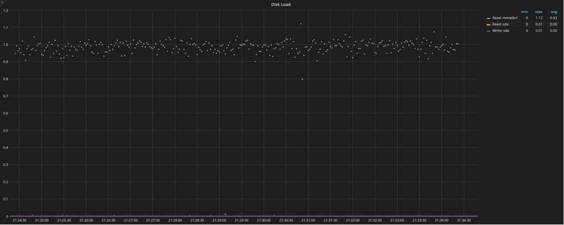
Task: Click the yellow Read: sda color swatch
Action: pyautogui.click(x=488, y=24)
